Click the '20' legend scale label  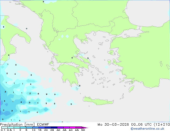point(46,130)
